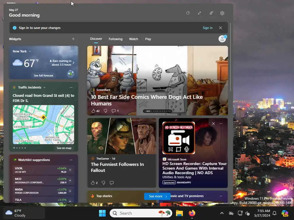Open the profile avatar
This screenshot has width=294, height=220.
tap(222, 39)
